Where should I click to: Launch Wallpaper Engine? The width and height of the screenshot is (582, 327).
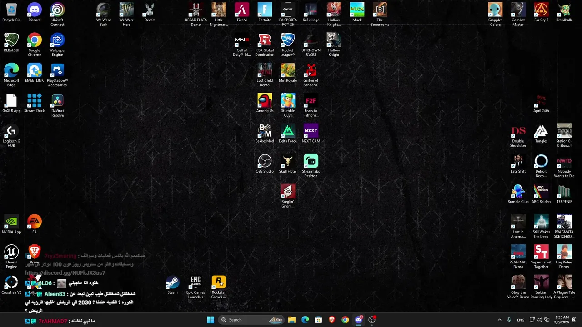click(57, 45)
